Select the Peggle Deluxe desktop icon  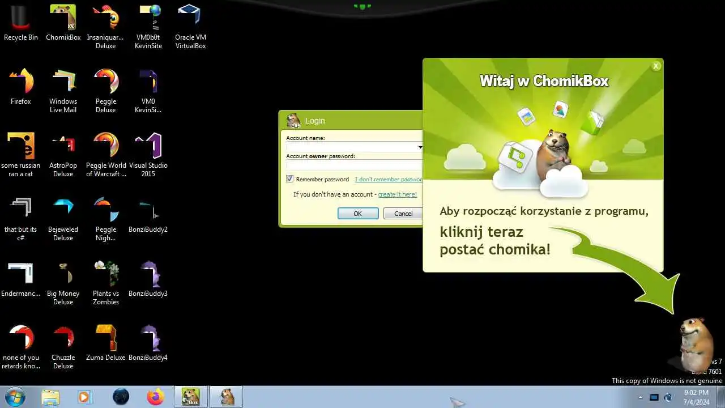(105, 91)
